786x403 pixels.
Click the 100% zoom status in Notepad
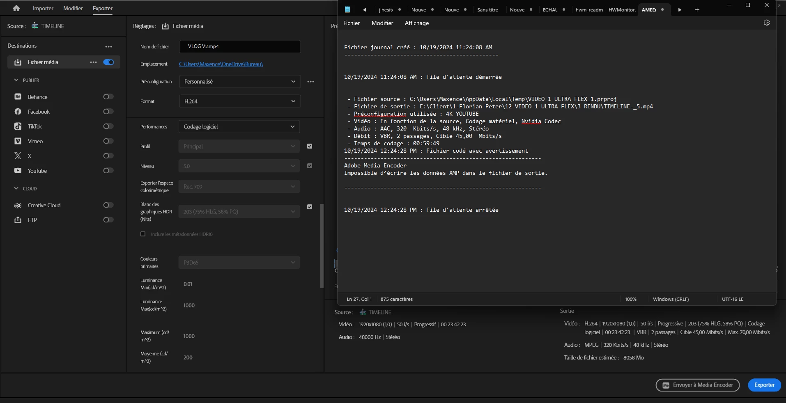(630, 299)
